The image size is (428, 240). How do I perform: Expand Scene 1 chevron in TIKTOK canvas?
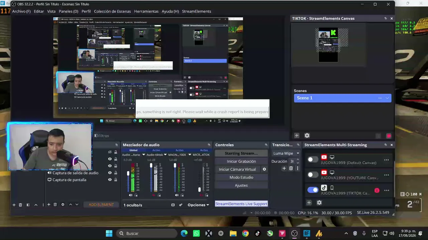pyautogui.click(x=387, y=98)
